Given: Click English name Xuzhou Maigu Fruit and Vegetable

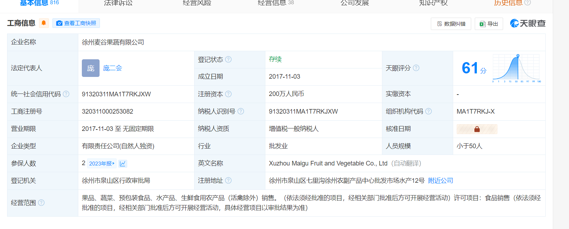Looking at the screenshot, I should 328,163.
